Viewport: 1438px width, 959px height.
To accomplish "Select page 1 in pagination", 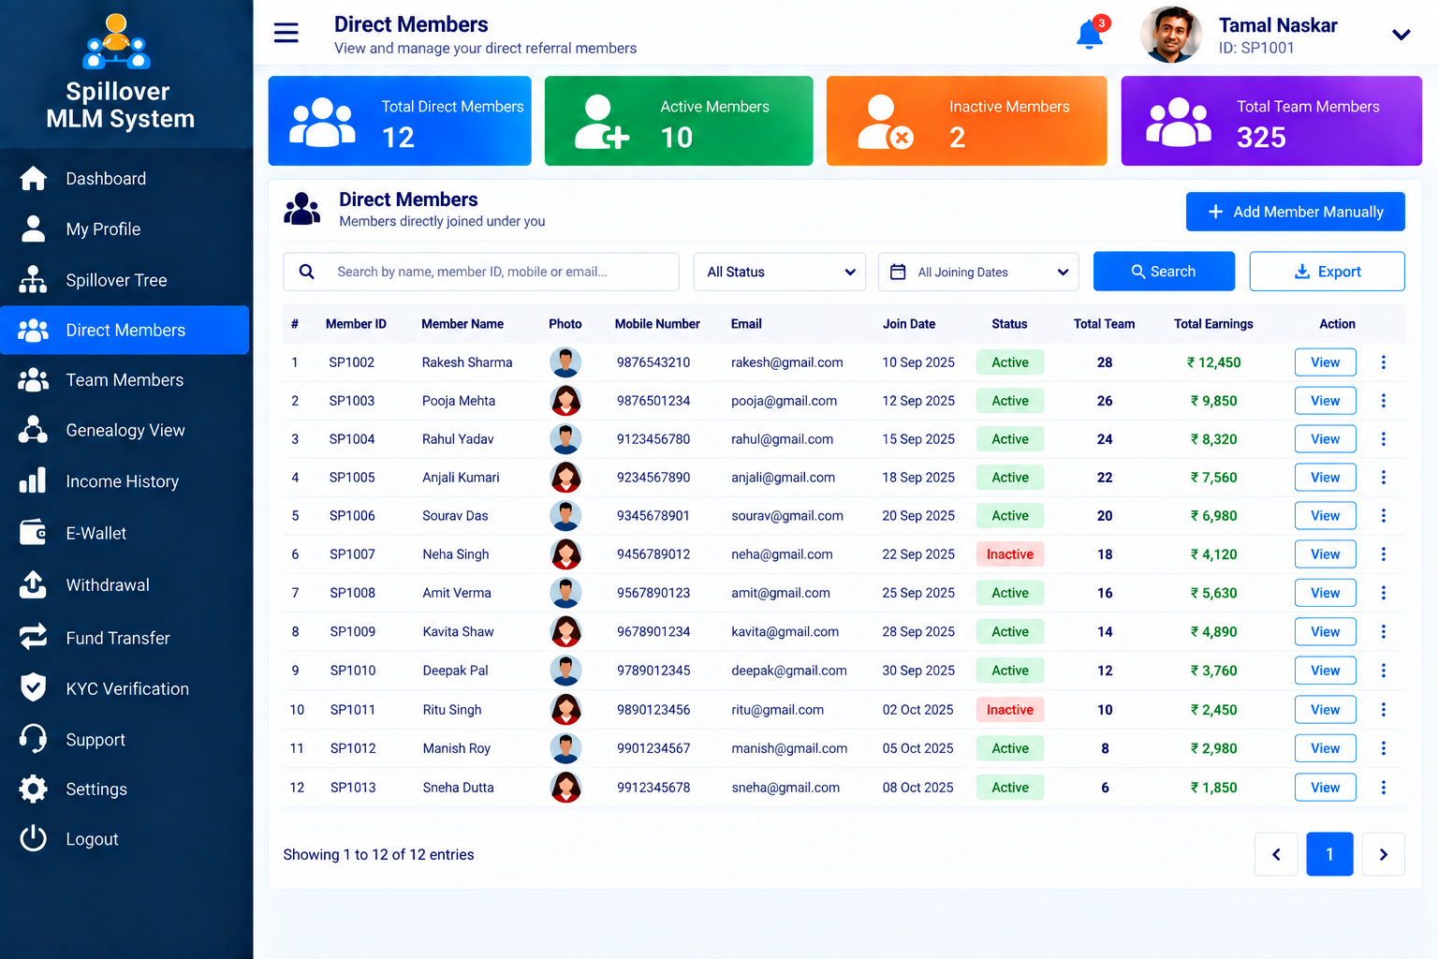I will click(1329, 854).
